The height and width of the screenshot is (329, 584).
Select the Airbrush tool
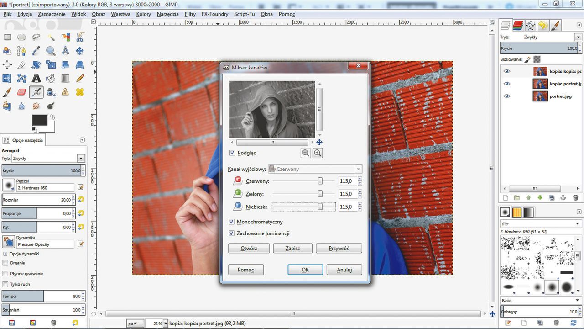tap(36, 92)
